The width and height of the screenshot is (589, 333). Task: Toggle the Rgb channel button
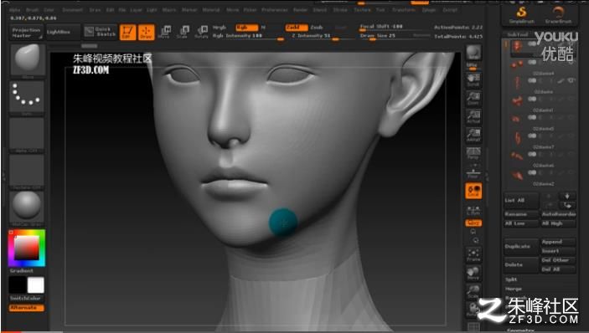(247, 28)
